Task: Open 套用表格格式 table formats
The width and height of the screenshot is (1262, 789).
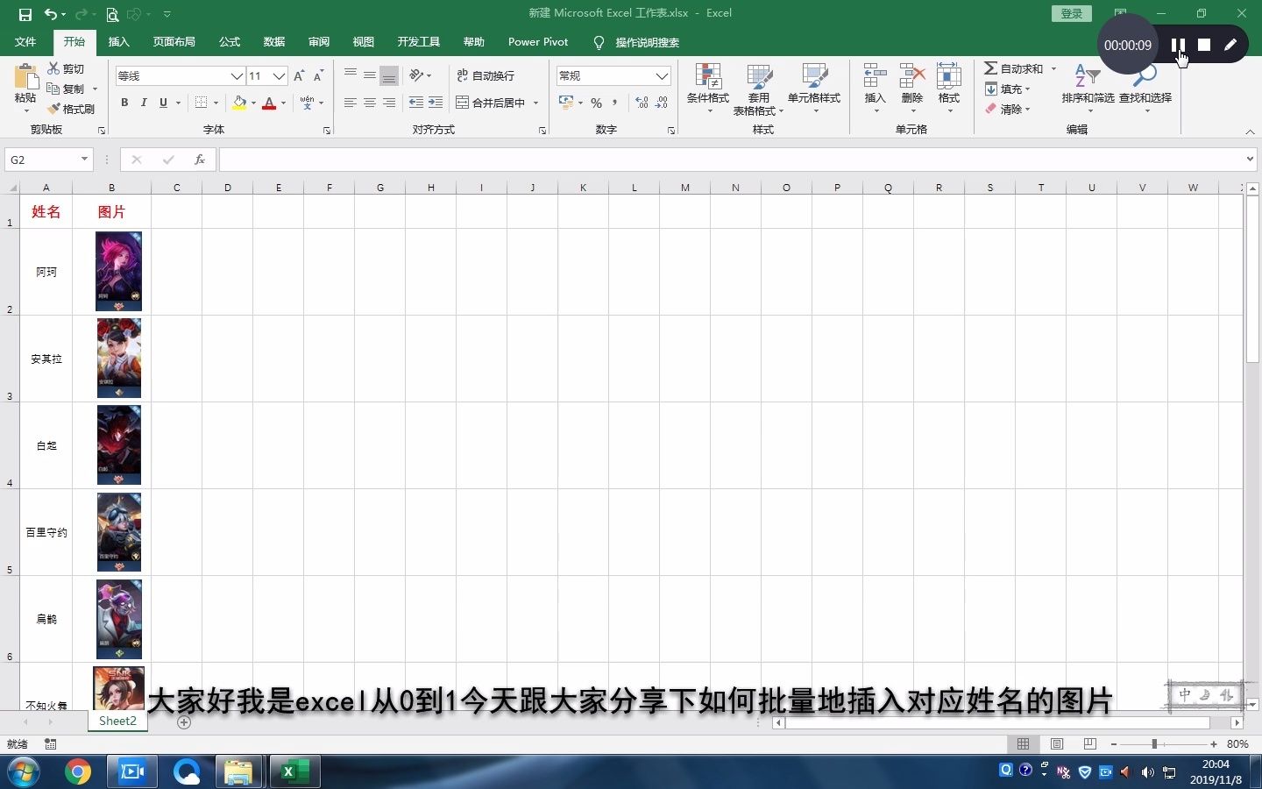Action: 759,89
